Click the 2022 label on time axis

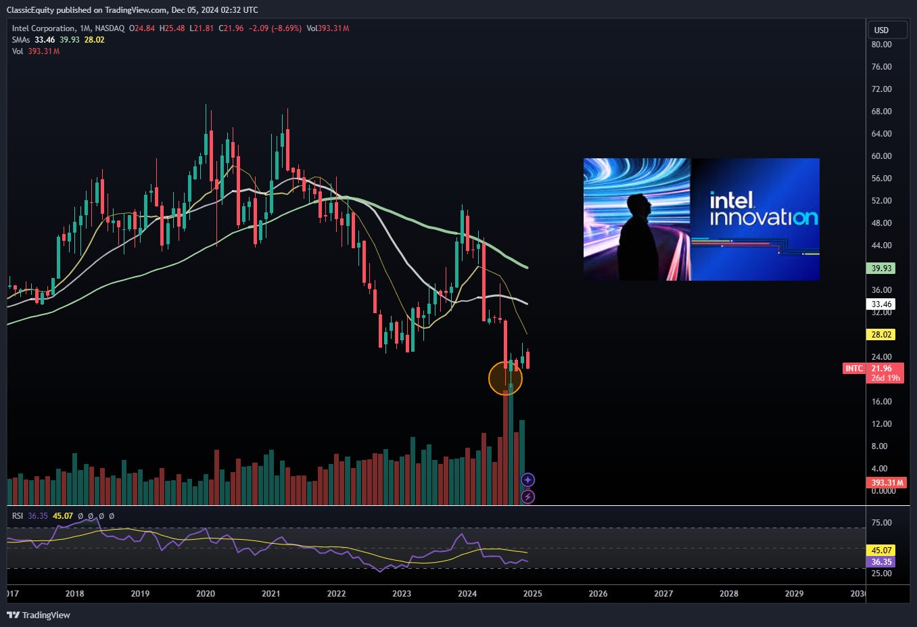click(336, 594)
